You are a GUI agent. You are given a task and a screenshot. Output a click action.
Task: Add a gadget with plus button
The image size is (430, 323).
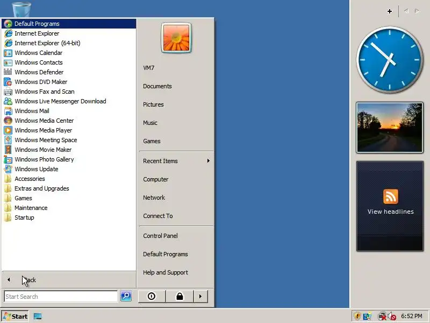390,11
